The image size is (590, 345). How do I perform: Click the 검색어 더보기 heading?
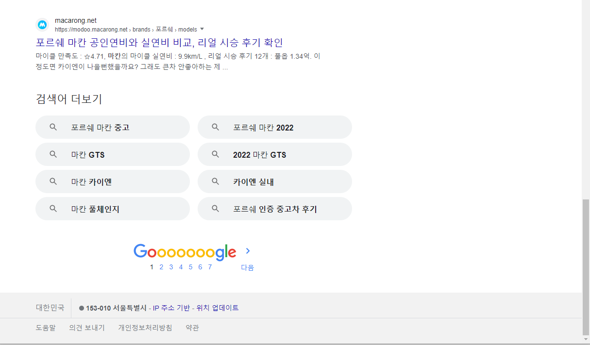pos(69,99)
